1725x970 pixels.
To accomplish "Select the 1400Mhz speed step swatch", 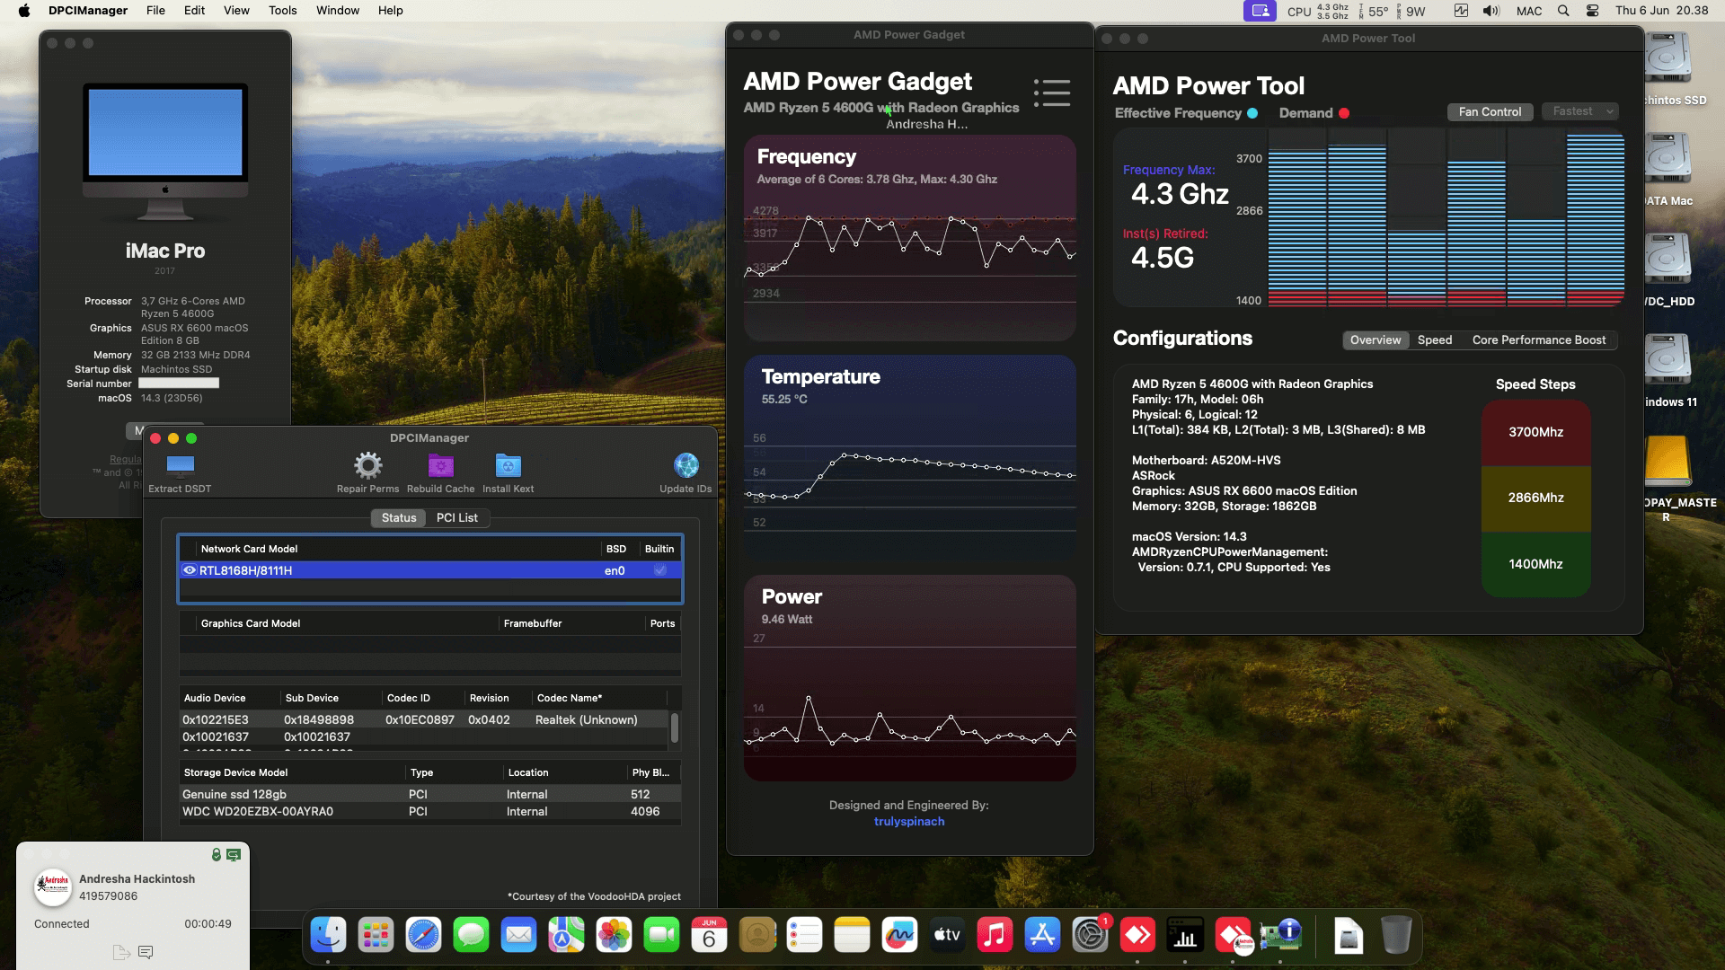I will 1535,564.
